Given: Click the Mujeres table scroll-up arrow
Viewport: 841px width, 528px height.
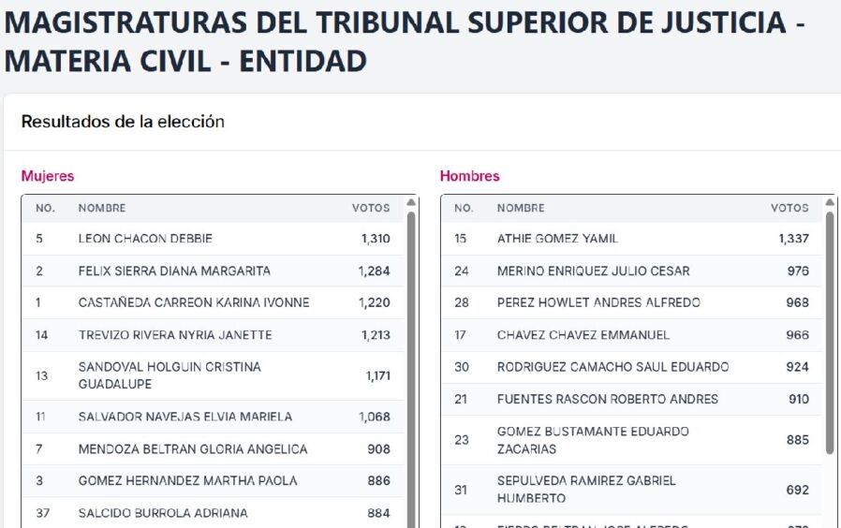Looking at the screenshot, I should [x=411, y=202].
